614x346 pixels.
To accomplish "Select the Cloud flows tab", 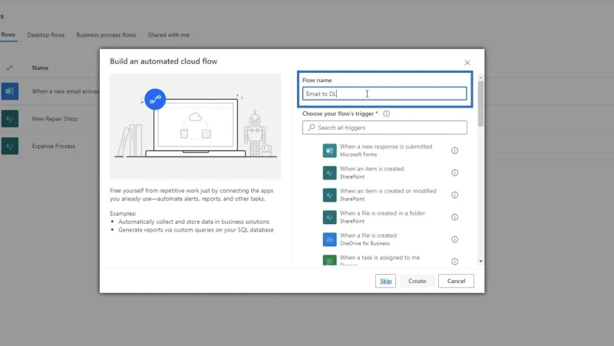I will point(8,35).
